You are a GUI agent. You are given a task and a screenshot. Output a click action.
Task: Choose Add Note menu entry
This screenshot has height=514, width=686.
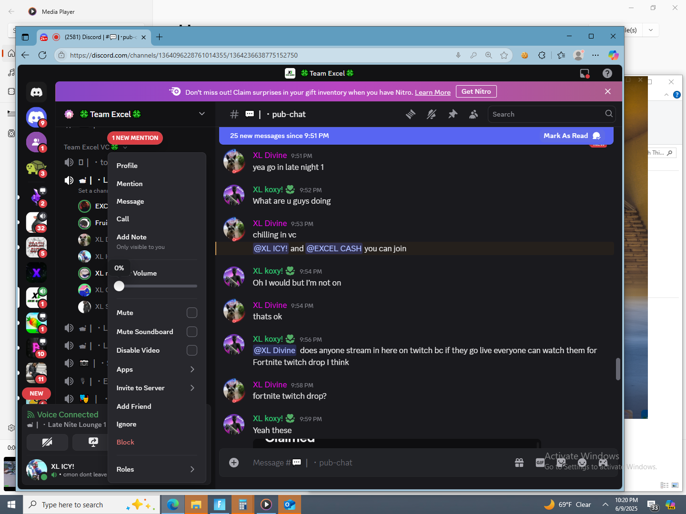click(156, 241)
